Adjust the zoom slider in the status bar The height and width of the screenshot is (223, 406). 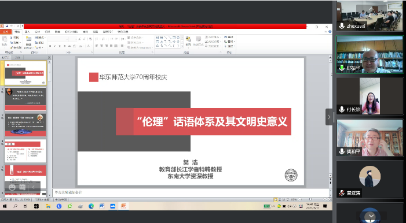pos(310,199)
